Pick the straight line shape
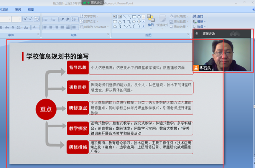This screenshot has width=255, height=168. [x=125, y=17]
